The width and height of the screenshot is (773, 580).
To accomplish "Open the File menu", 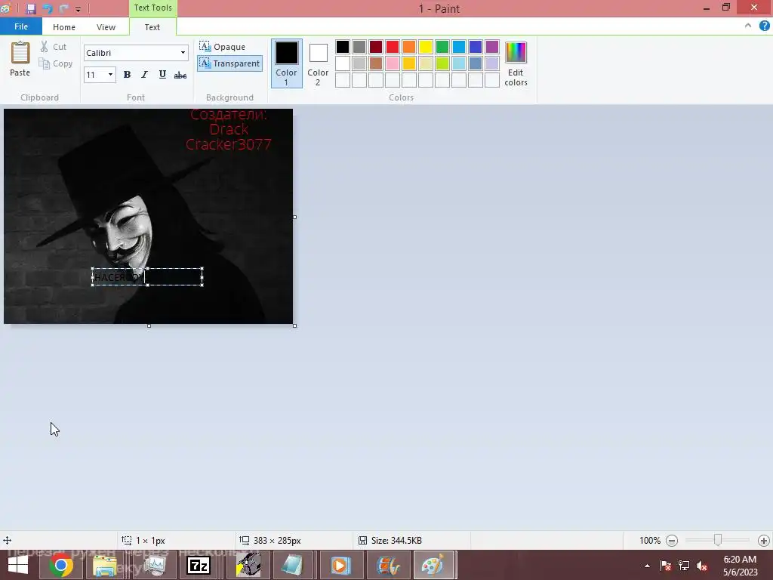I will (x=20, y=26).
